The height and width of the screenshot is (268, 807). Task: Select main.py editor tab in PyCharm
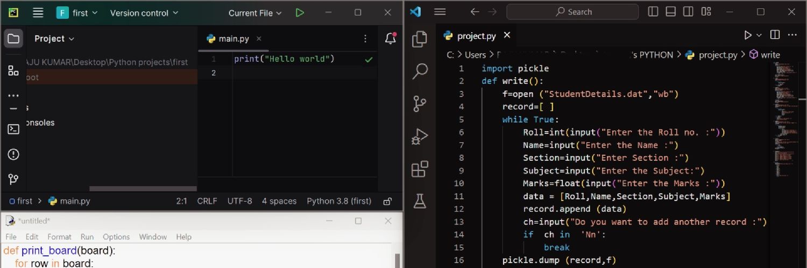pos(233,39)
